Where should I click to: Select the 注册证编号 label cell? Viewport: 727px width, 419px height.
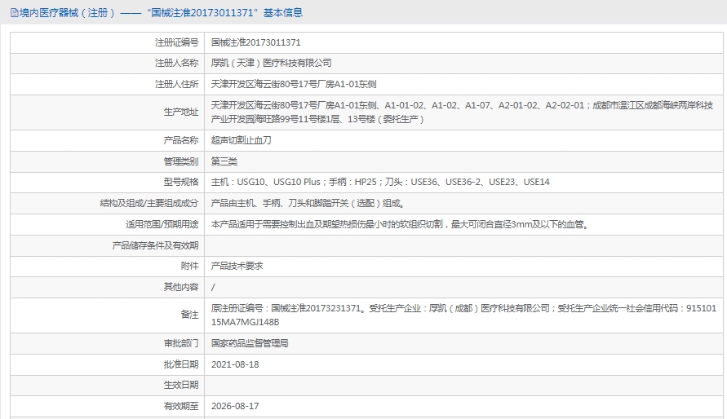(176, 42)
